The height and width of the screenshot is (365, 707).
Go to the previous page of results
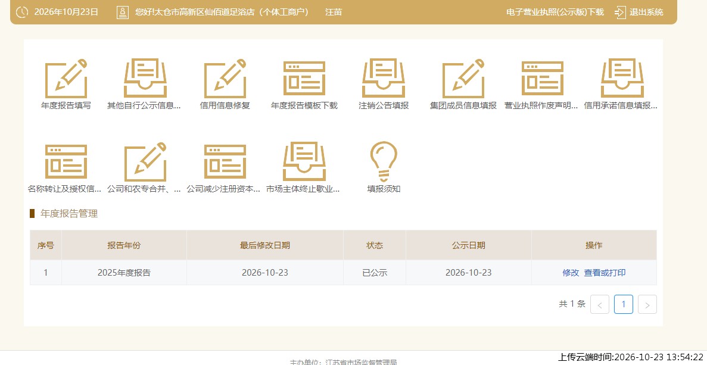(600, 305)
